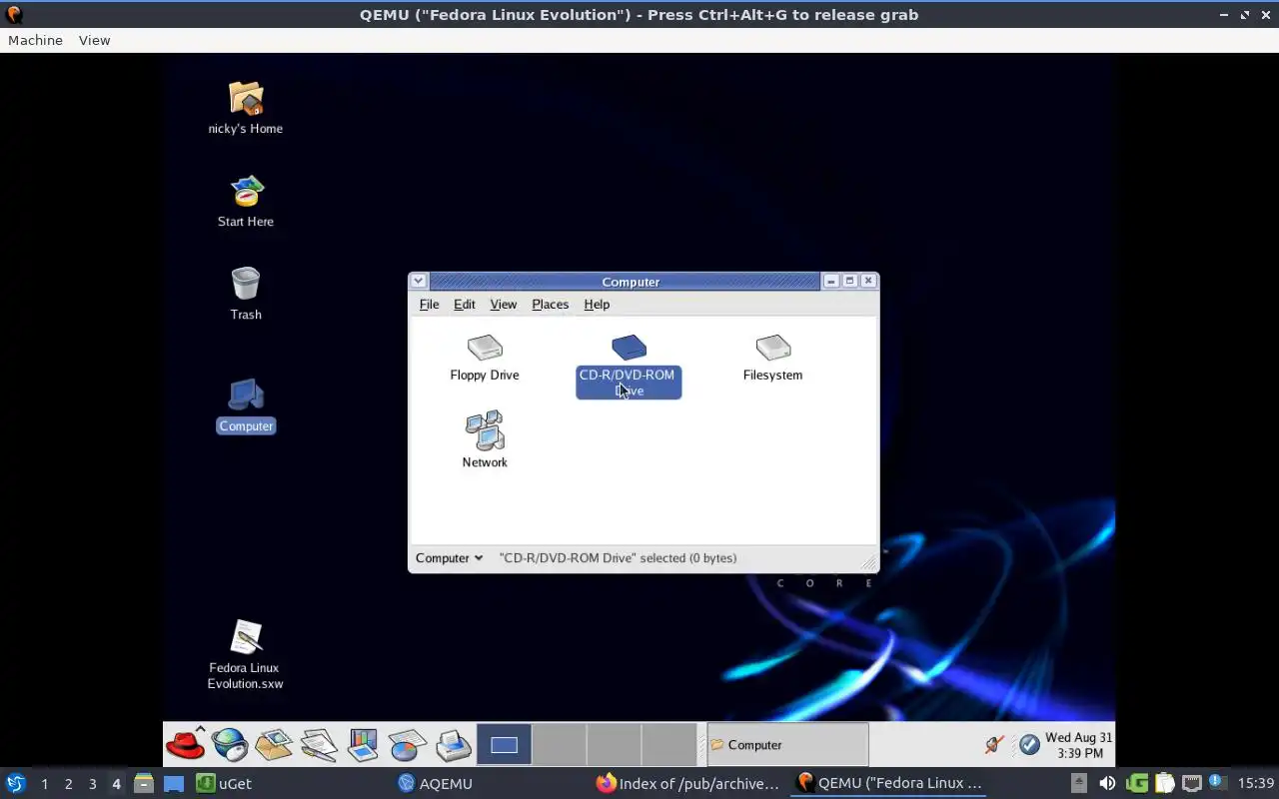1279x799 pixels.
Task: Launch the web browser globe icon in panel
Action: tap(229, 744)
